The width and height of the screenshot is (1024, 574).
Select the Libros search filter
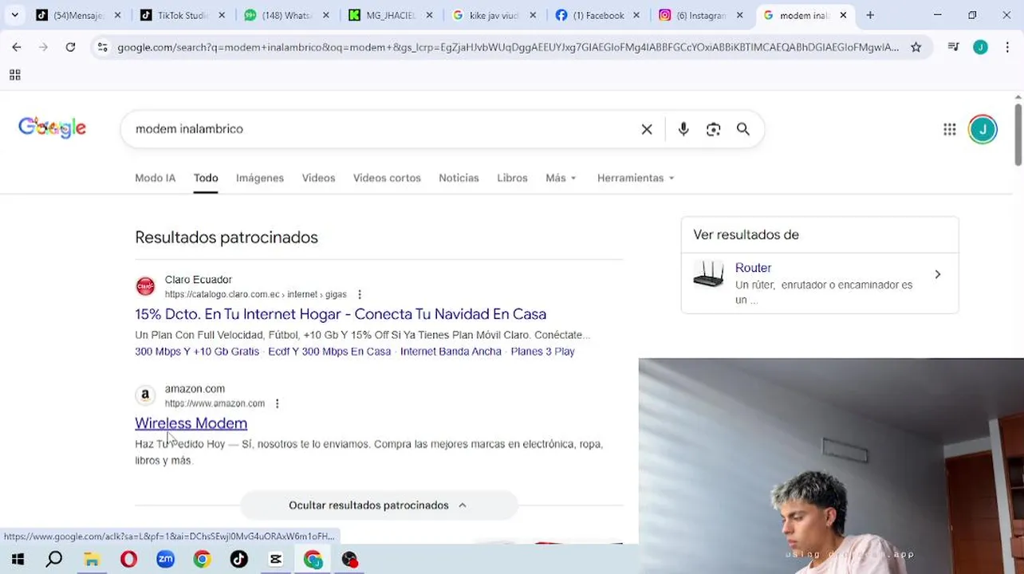click(512, 178)
